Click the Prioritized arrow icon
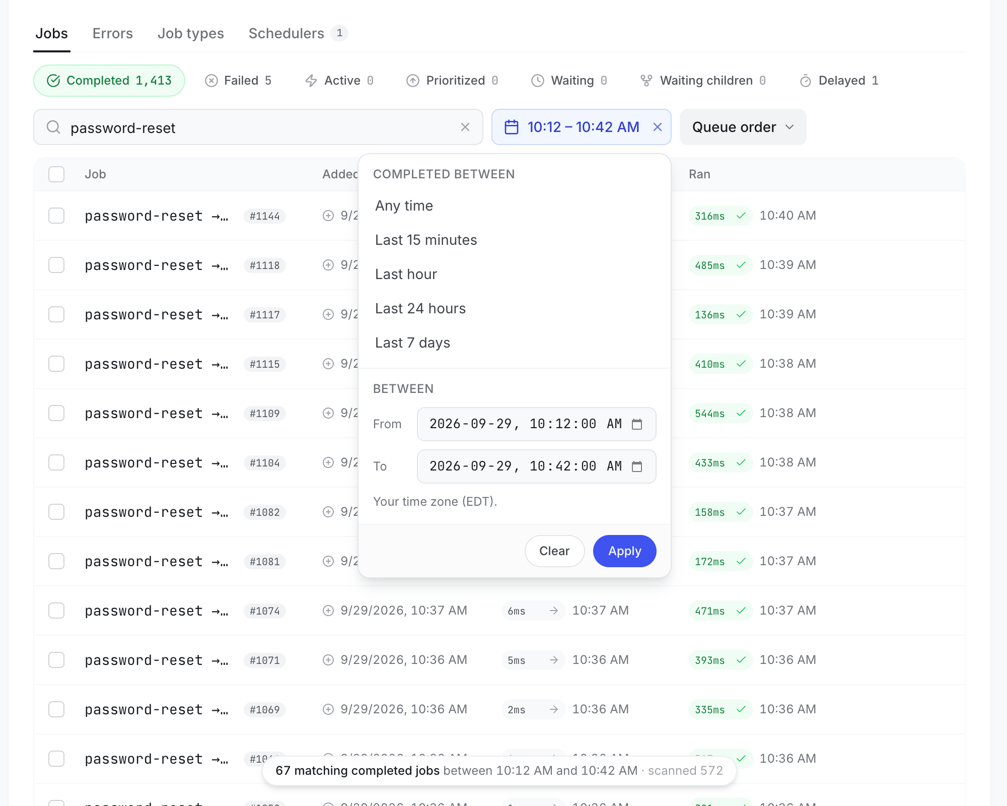Image resolution: width=1007 pixels, height=806 pixels. coord(413,81)
